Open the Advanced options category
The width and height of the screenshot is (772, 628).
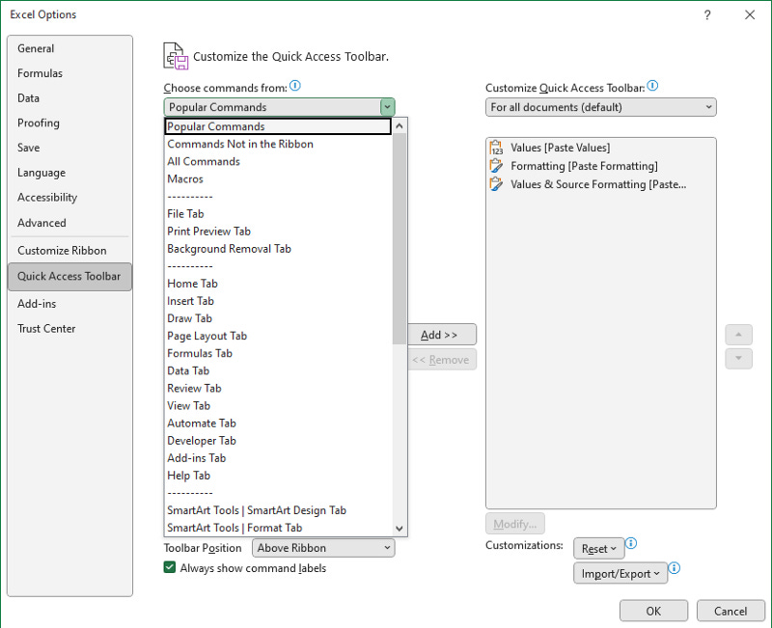point(69,223)
